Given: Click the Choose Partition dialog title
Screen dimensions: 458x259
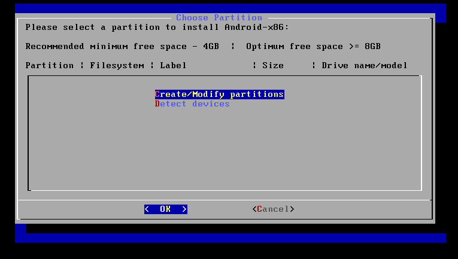Looking at the screenshot, I should (x=219, y=17).
